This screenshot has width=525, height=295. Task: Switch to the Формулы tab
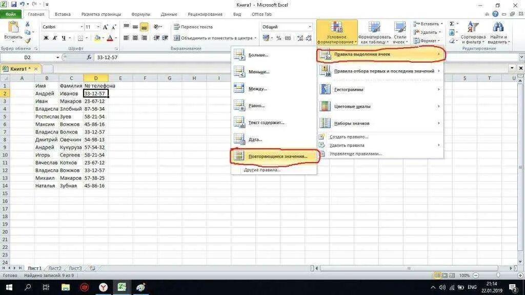[x=140, y=14]
